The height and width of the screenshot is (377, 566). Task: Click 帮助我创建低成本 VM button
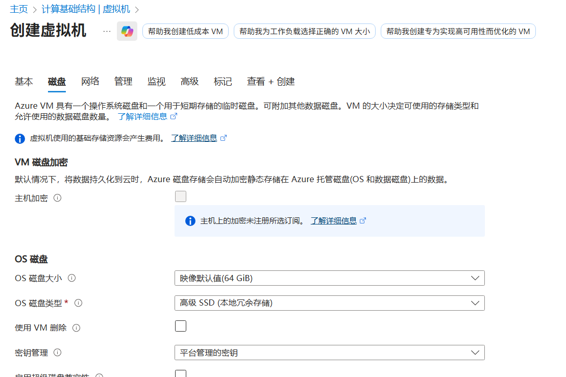click(185, 31)
